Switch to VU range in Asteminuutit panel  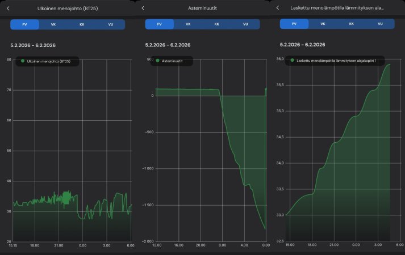[x=245, y=24]
